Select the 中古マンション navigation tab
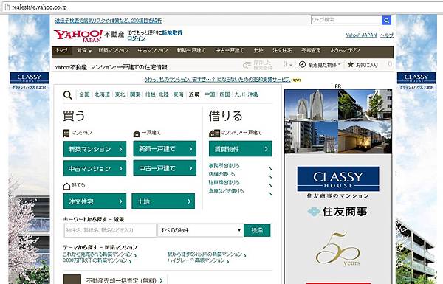This screenshot has width=443, height=284. [153, 51]
